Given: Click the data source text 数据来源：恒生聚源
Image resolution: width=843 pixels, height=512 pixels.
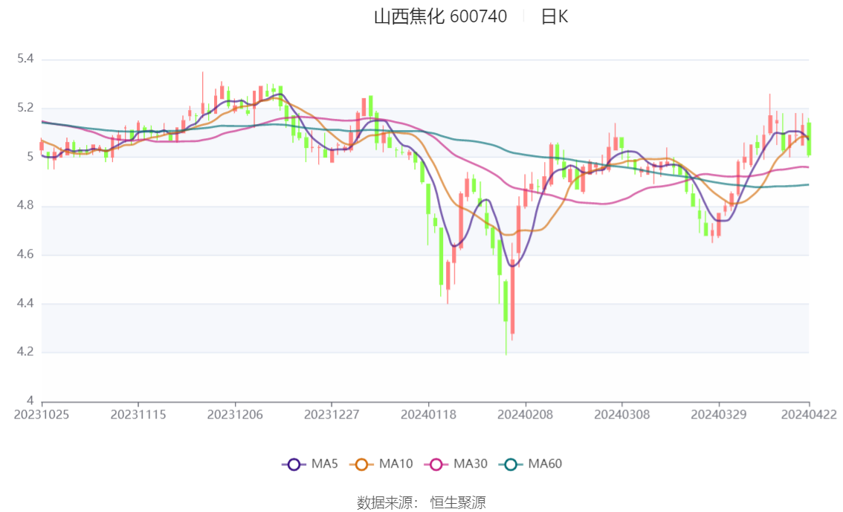Looking at the screenshot, I should pos(421,503).
